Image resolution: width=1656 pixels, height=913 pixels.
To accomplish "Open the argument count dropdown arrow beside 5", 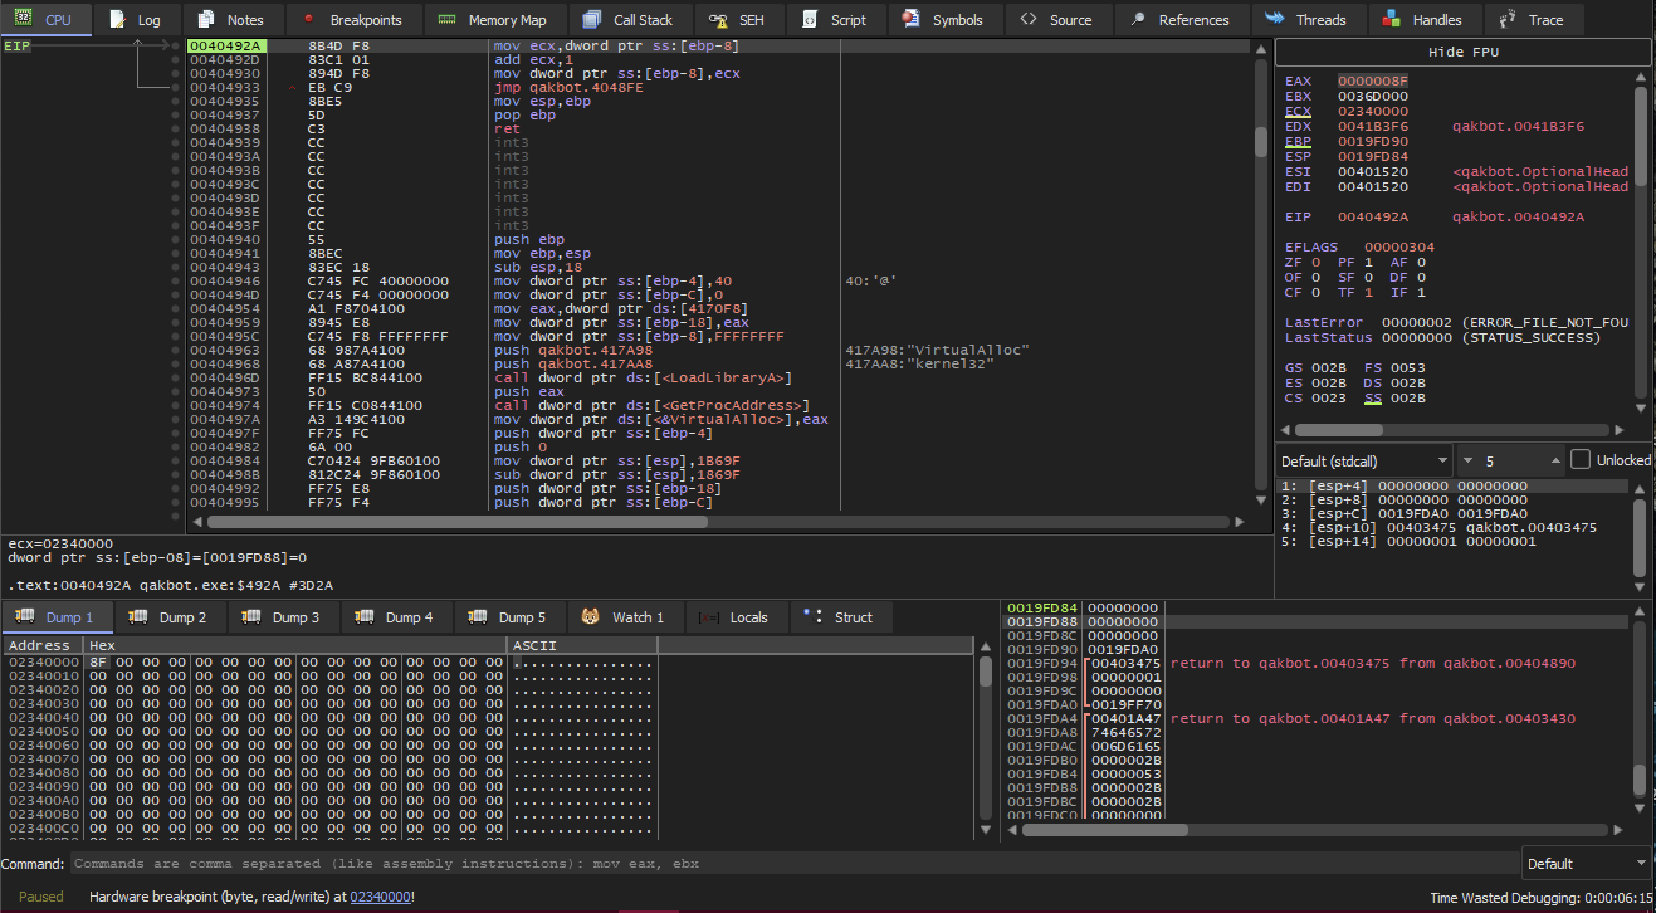I will 1467,460.
